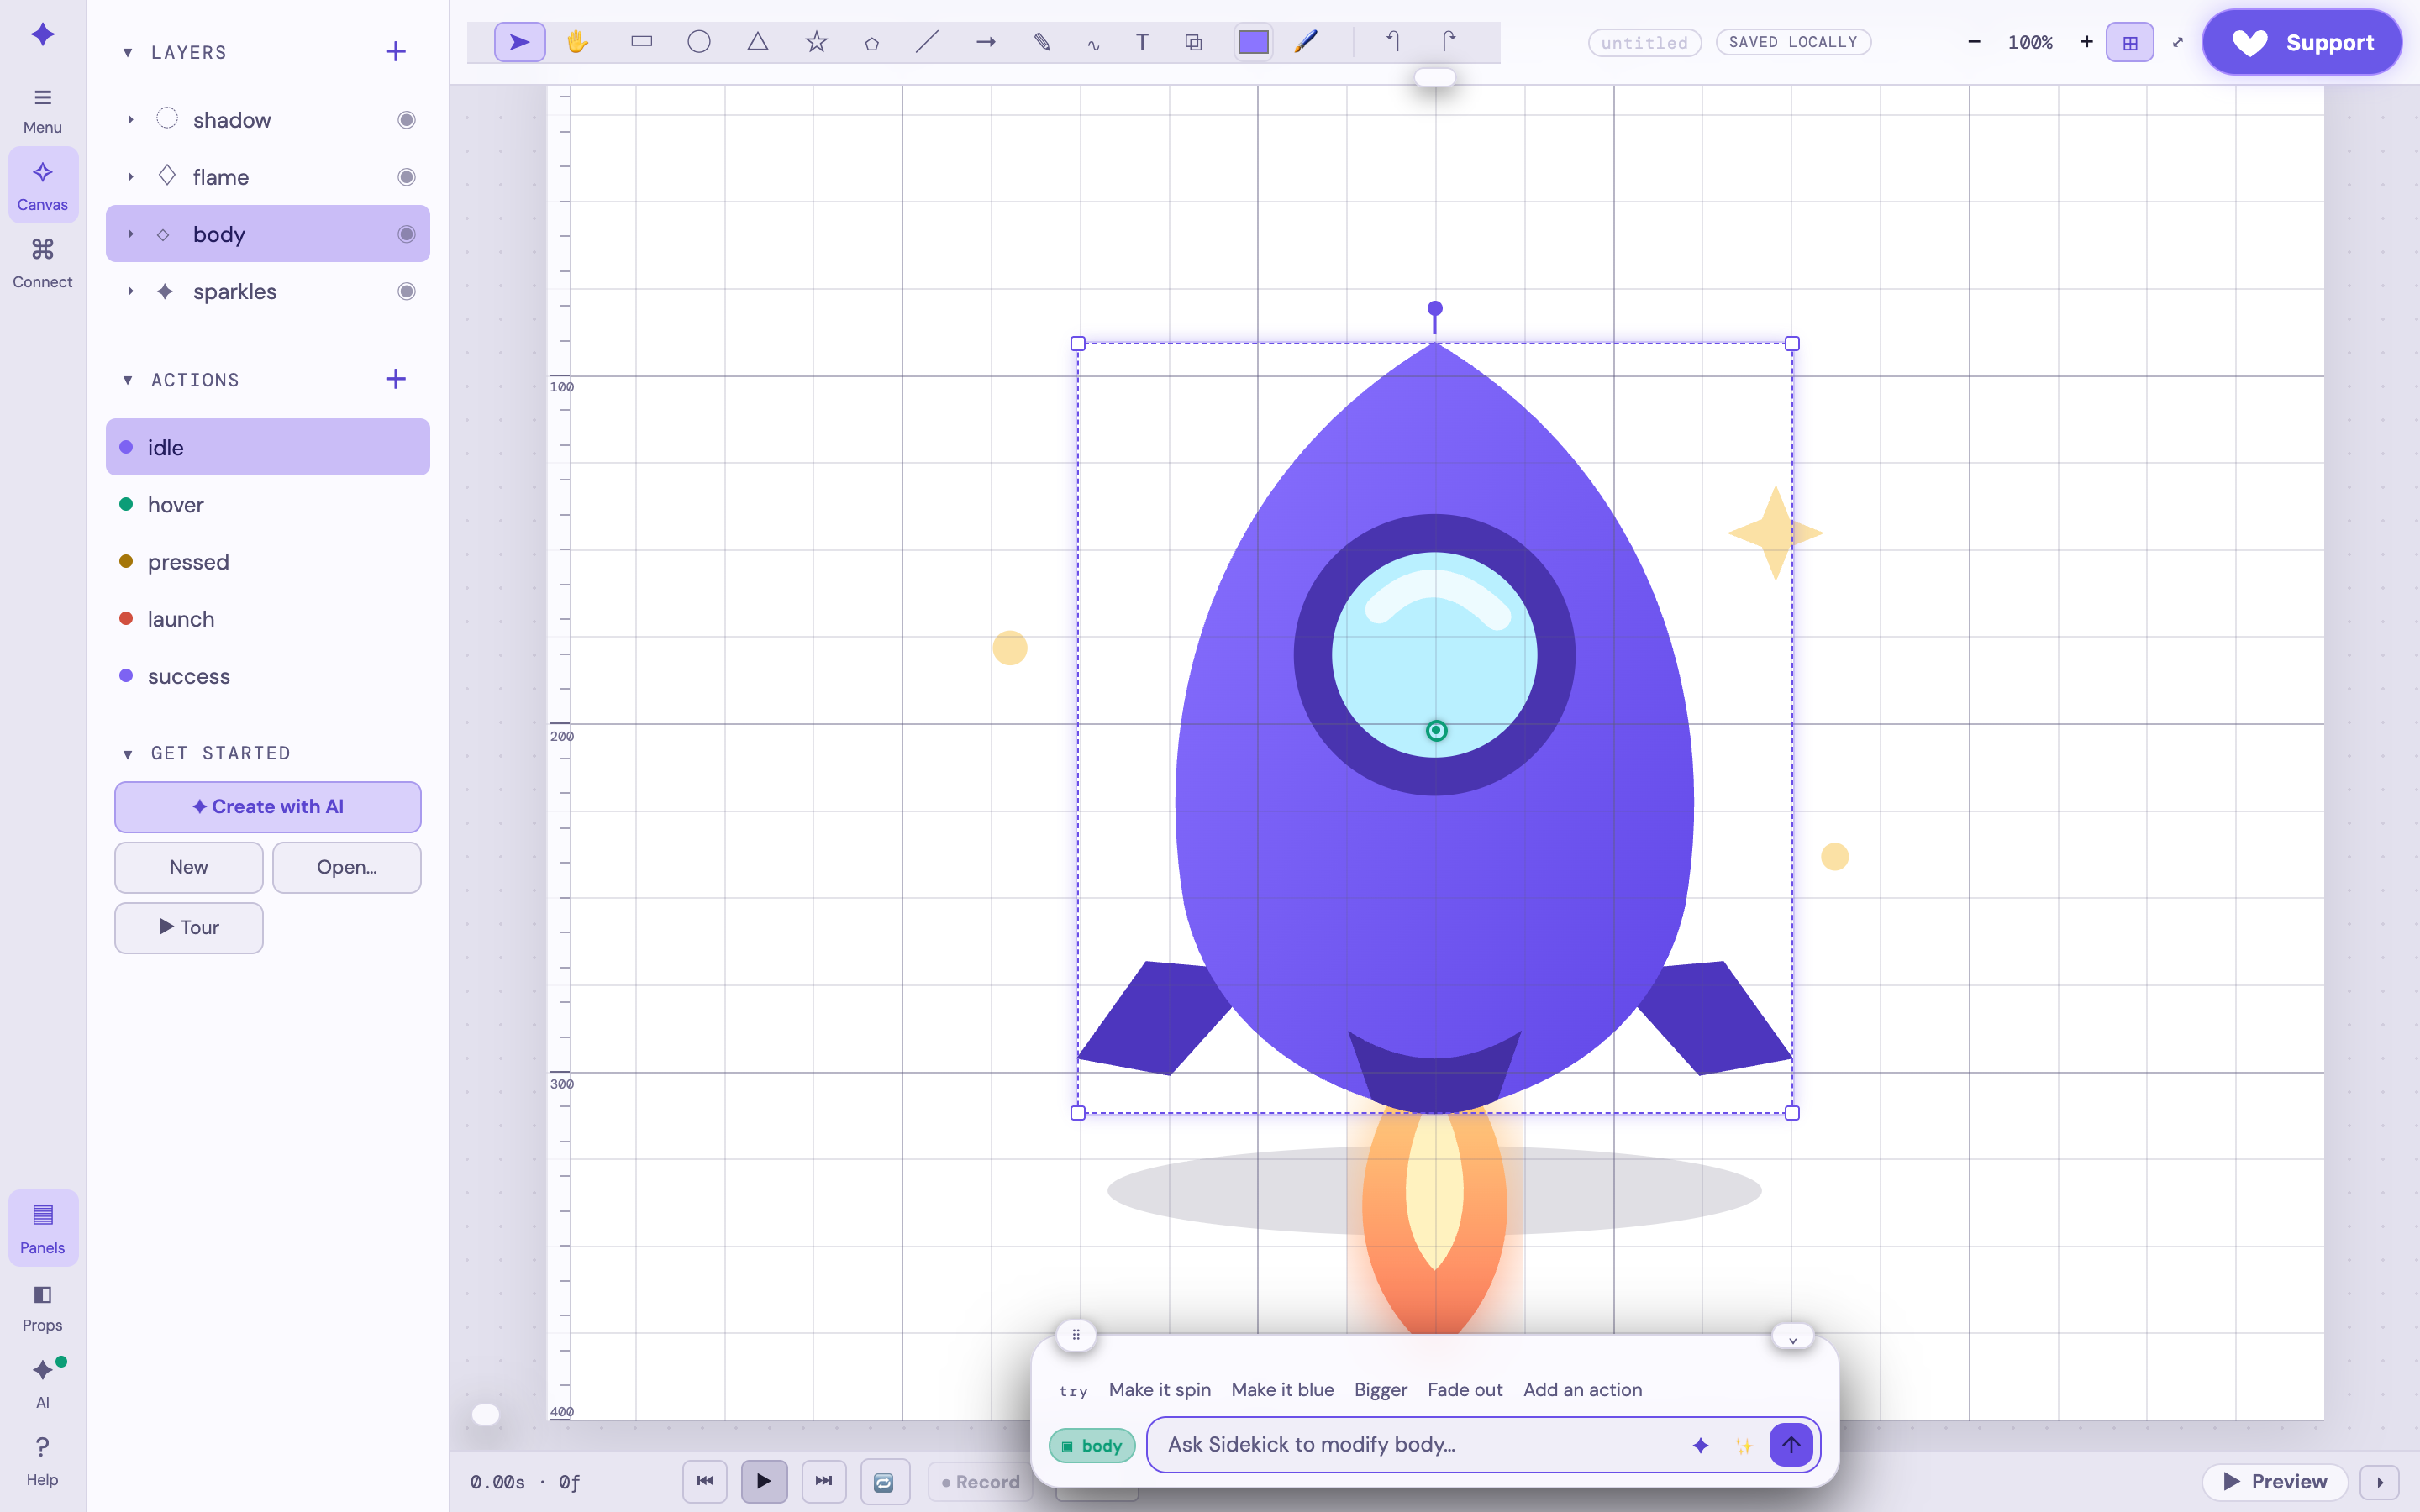Expand the body layer tree
Image resolution: width=2420 pixels, height=1512 pixels.
click(130, 234)
